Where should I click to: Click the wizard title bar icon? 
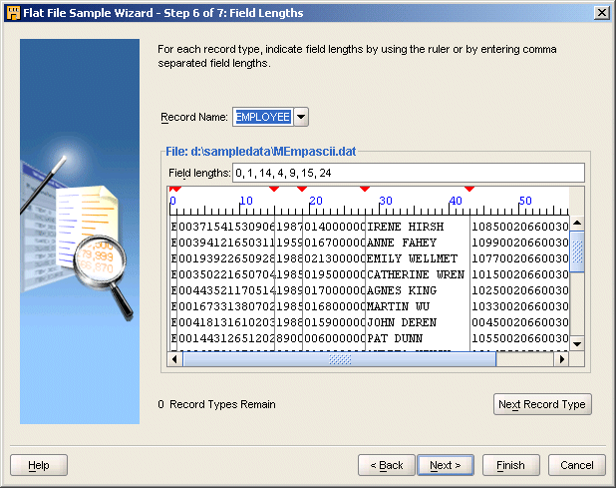point(13,13)
